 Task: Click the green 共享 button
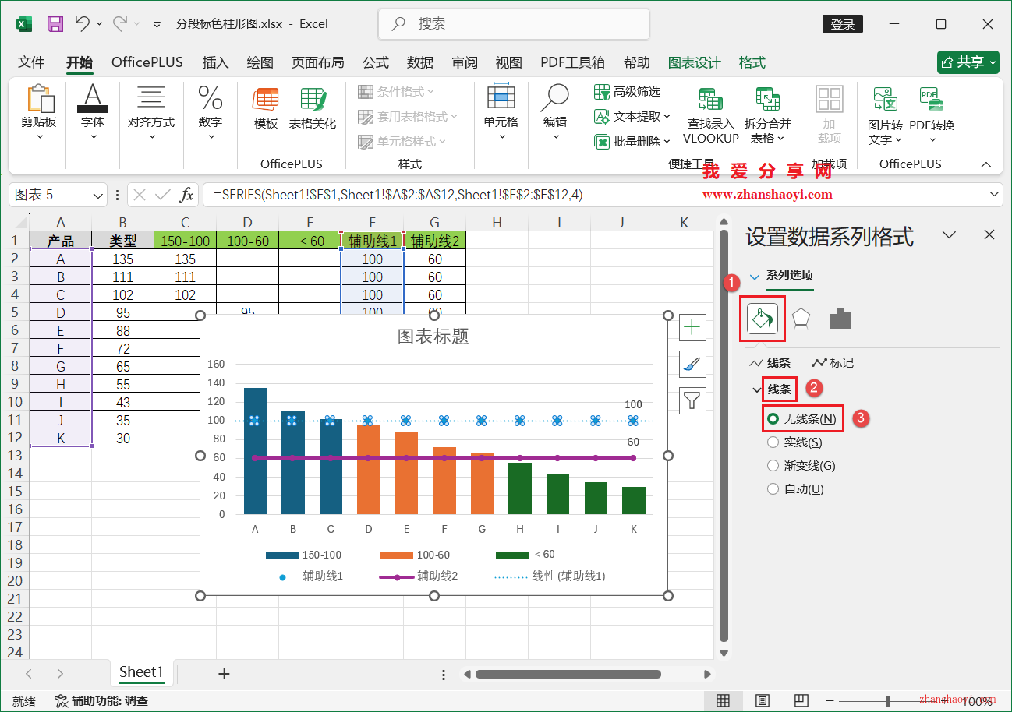pos(968,62)
